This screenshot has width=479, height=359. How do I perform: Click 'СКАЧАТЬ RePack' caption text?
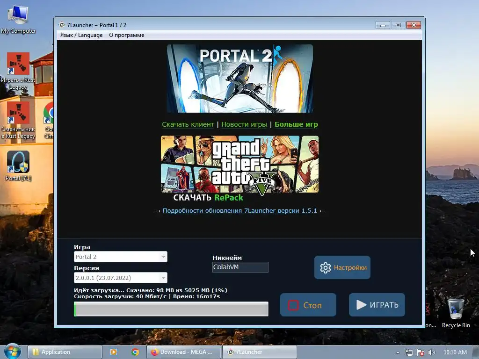pos(208,198)
